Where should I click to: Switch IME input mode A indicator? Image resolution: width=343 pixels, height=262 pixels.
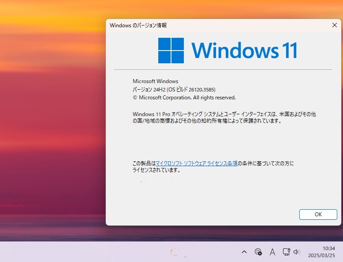pyautogui.click(x=272, y=252)
